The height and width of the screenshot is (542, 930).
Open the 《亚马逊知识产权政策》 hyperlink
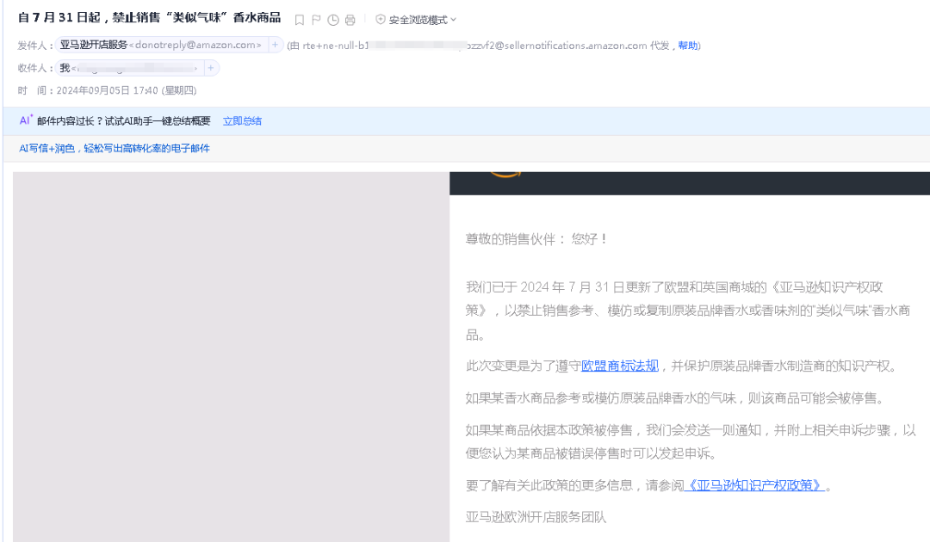pyautogui.click(x=753, y=485)
